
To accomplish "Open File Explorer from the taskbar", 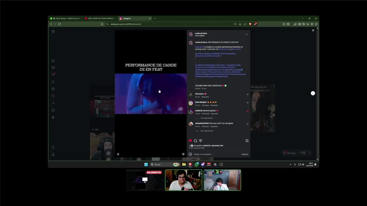I will [184, 165].
